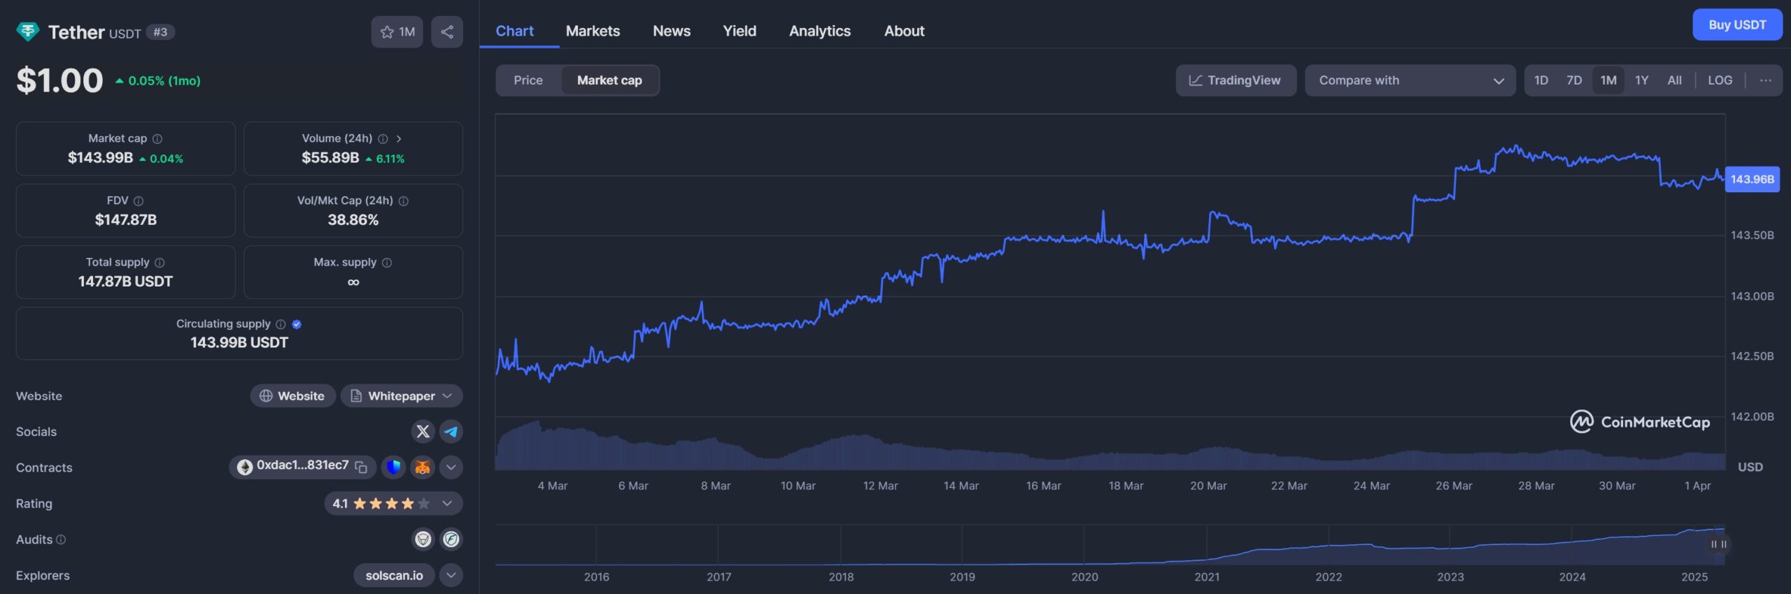Set chart range to 1Y
This screenshot has height=594, width=1791.
click(x=1642, y=80)
